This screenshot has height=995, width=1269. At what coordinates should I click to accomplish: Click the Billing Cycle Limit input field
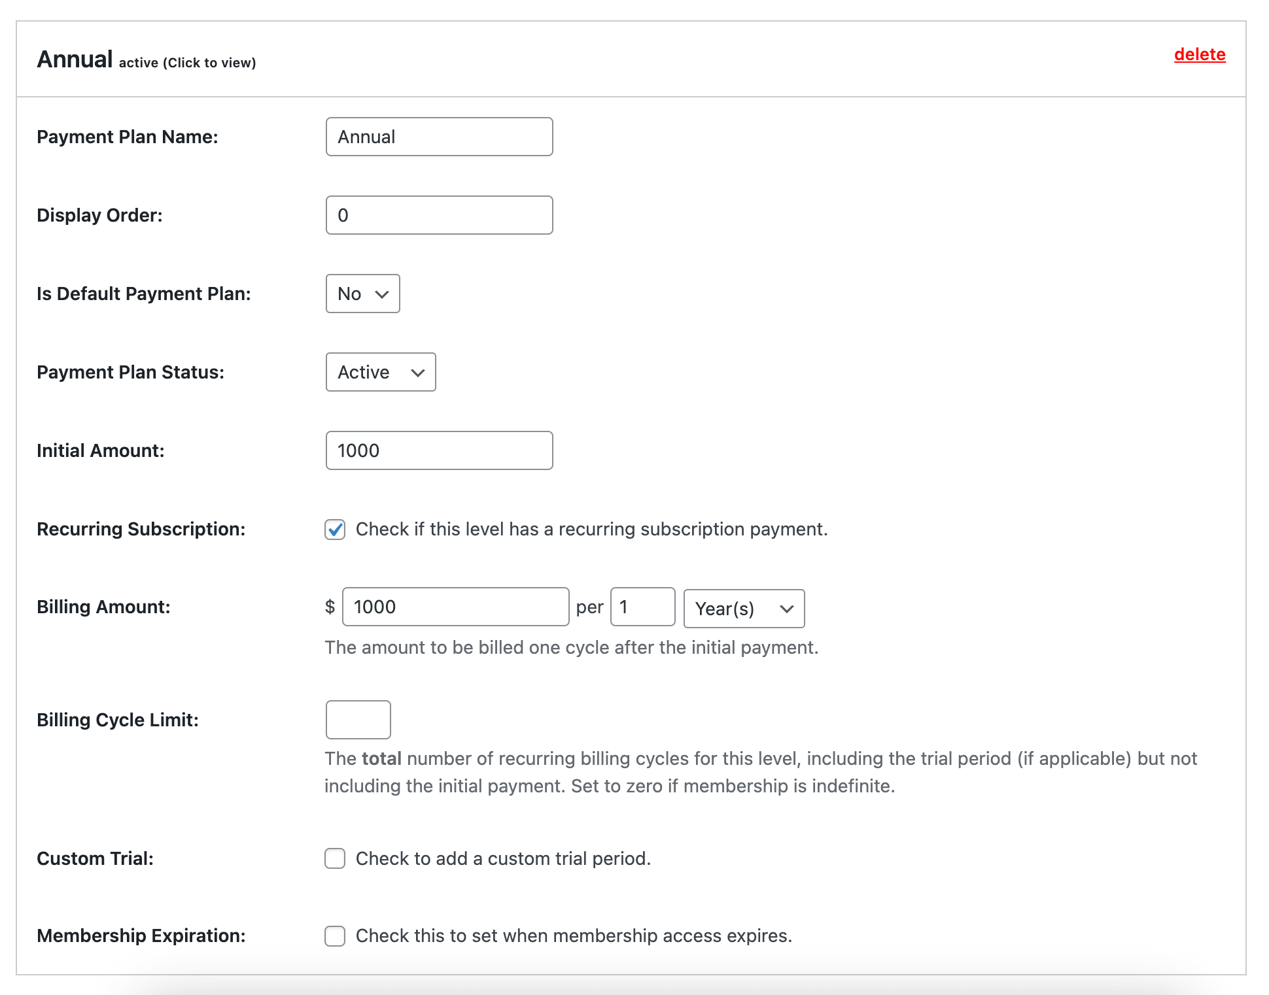coord(358,719)
